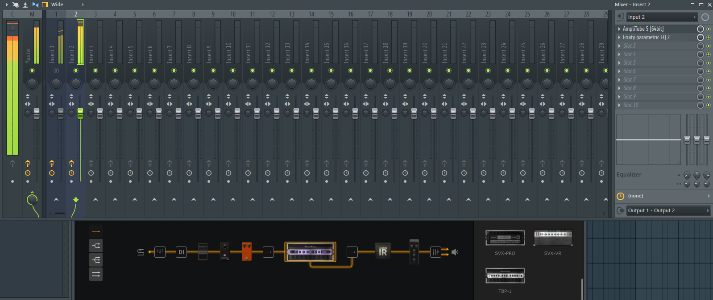The image size is (713, 300).
Task: Open the Input 2 source dropdown
Action: 661,17
